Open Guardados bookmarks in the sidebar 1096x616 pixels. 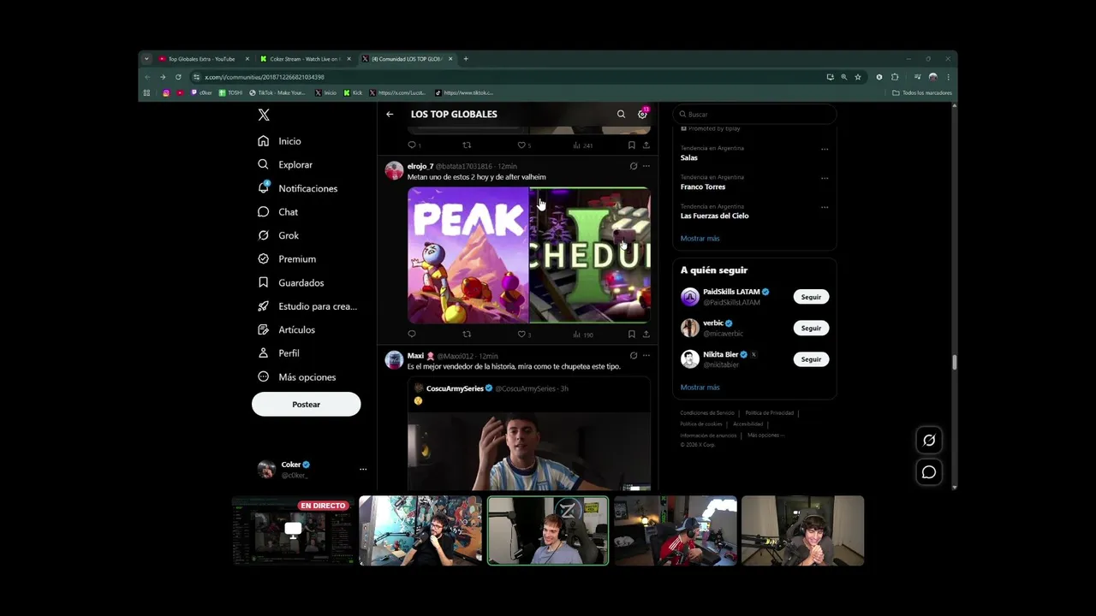291,282
